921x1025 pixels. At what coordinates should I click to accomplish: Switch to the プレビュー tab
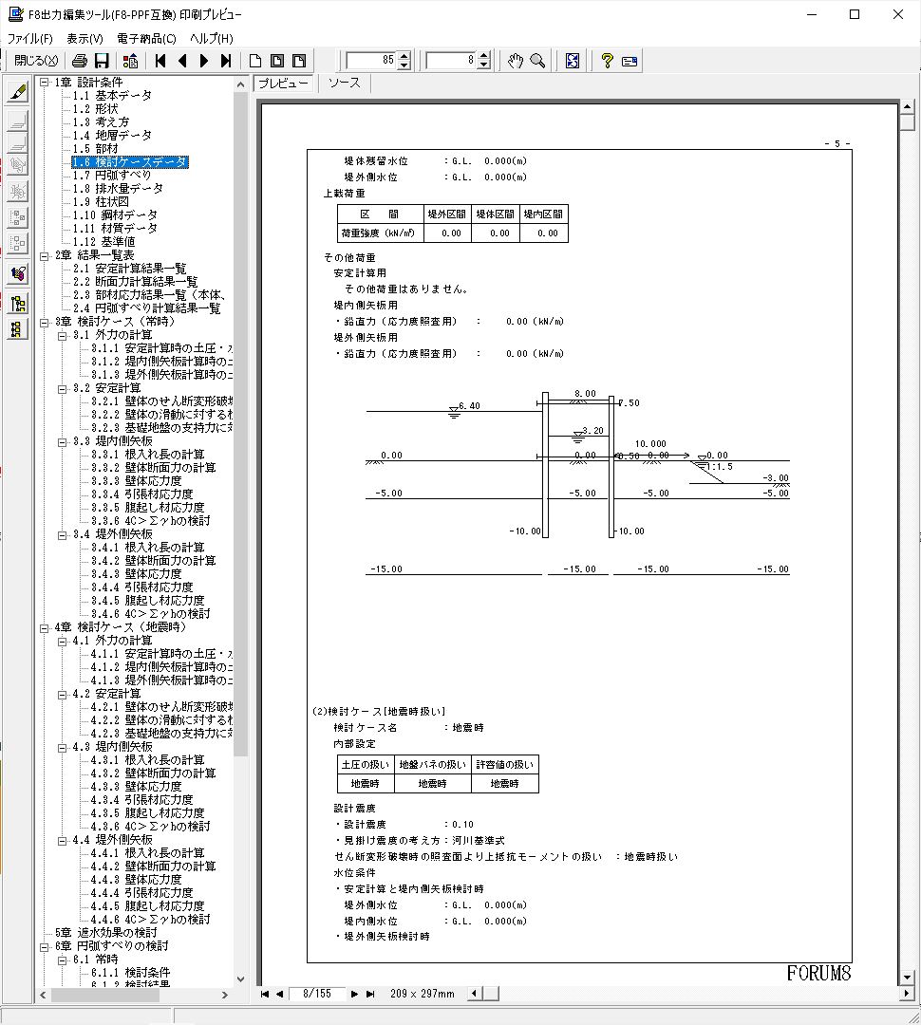tap(283, 84)
